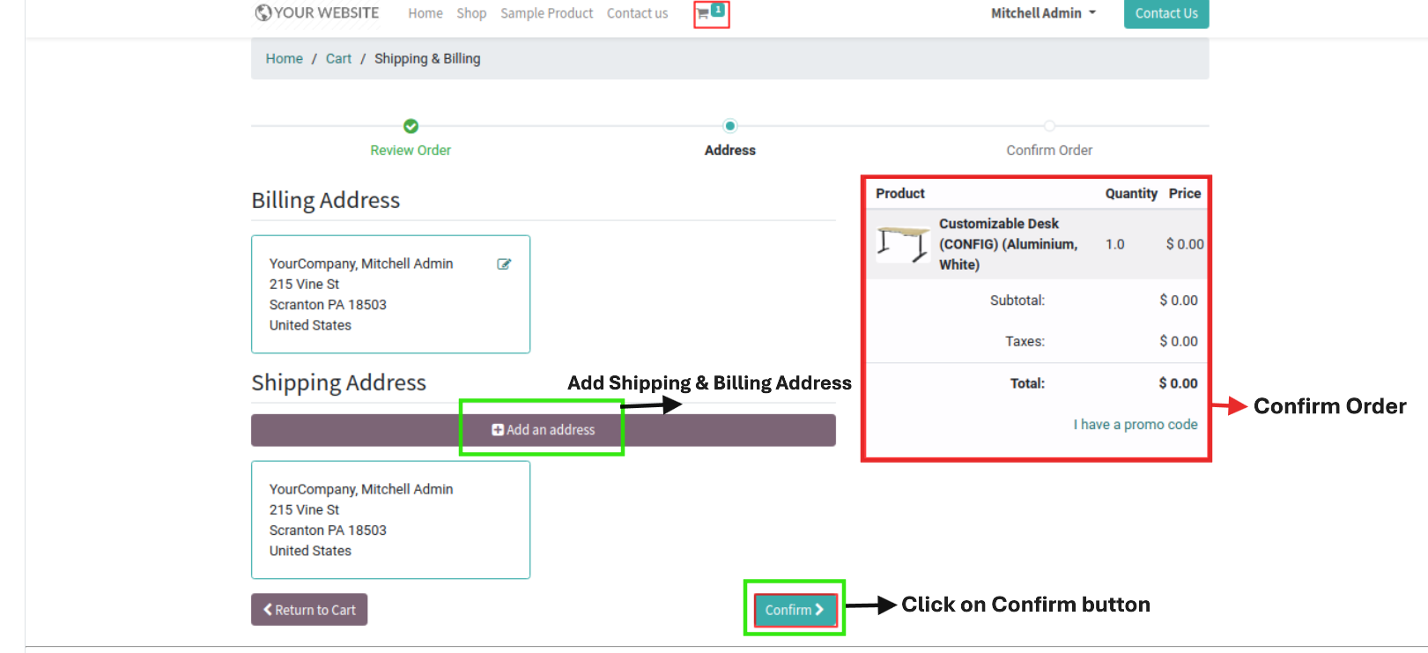Image resolution: width=1428 pixels, height=653 pixels.
Task: Open the Mitchell Admin user dropdown
Action: pyautogui.click(x=1043, y=13)
